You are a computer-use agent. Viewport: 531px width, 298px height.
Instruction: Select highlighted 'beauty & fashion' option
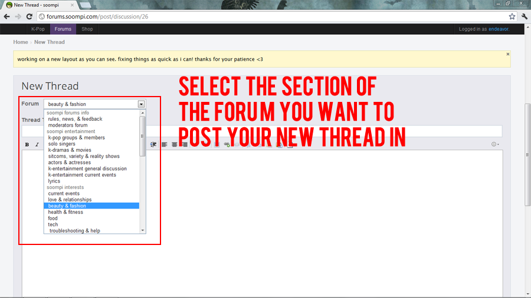click(x=91, y=206)
